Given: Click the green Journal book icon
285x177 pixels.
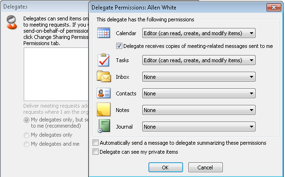Looking at the screenshot, I should [104, 126].
